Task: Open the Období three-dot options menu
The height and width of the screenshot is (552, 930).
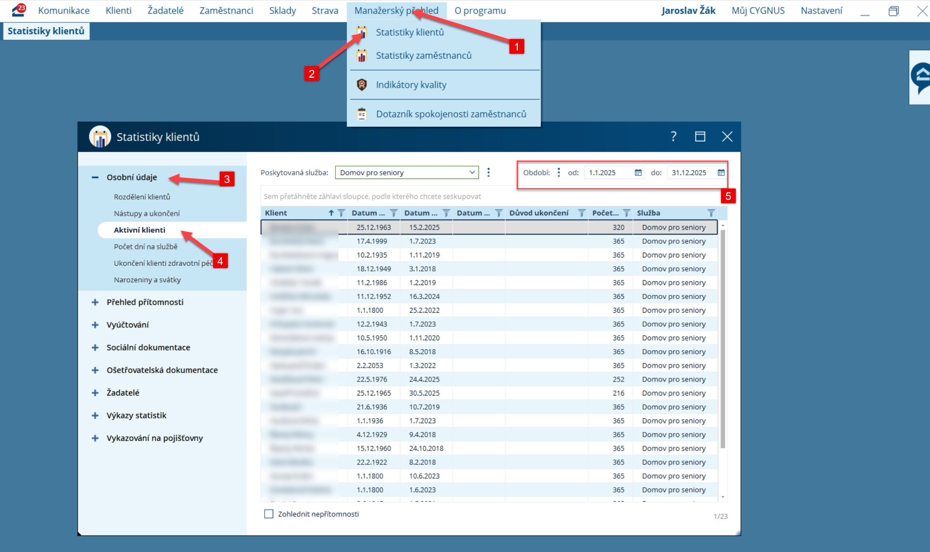Action: pyautogui.click(x=558, y=173)
